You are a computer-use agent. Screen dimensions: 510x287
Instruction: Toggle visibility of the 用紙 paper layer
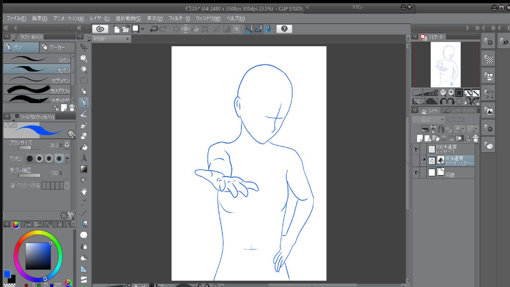coord(416,173)
